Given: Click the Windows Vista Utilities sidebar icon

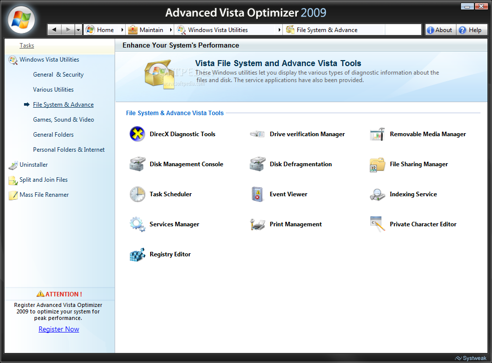Looking at the screenshot, I should coord(13,60).
